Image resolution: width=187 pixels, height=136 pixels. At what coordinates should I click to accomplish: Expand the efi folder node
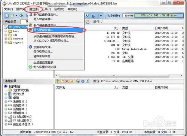point(6,35)
